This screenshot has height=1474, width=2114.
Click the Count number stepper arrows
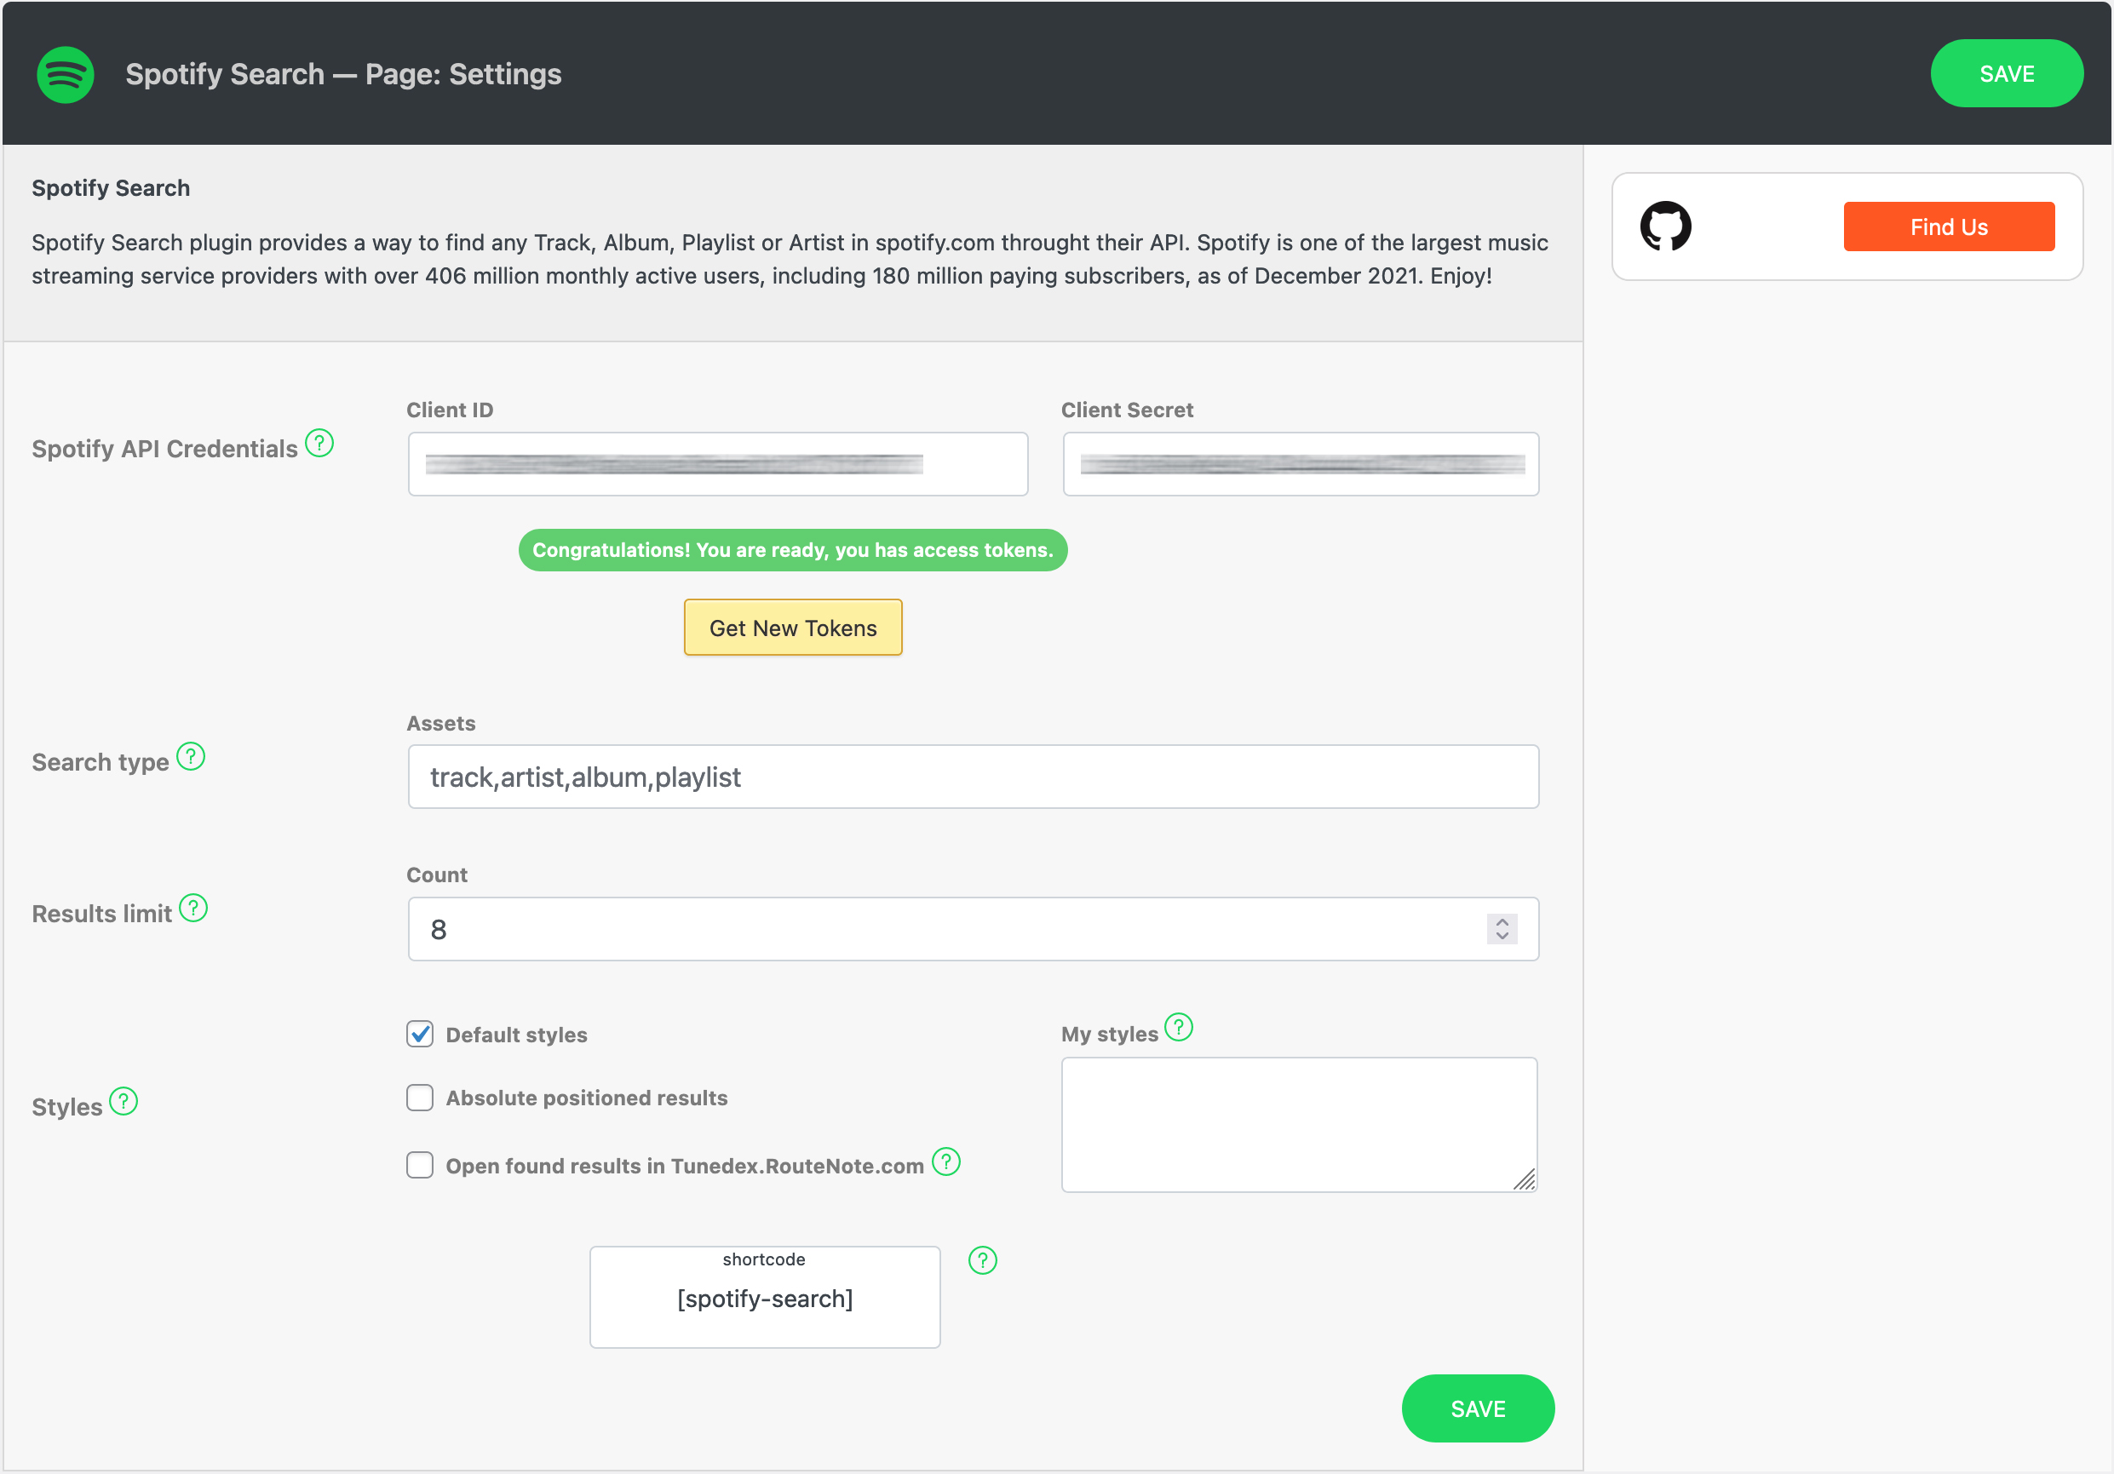[1502, 929]
